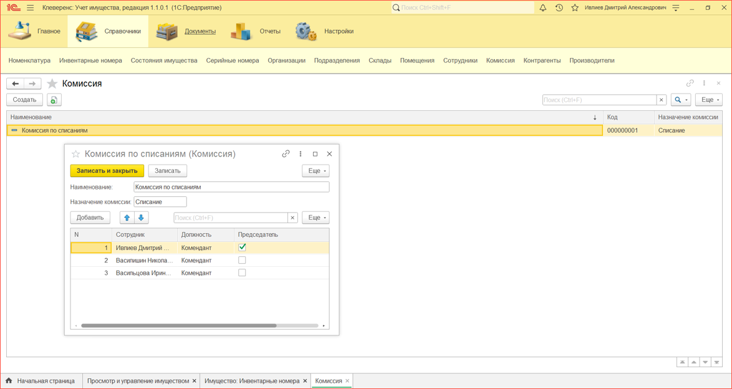
Task: Click Назначение комиссии field with Списание
Action: (160, 202)
